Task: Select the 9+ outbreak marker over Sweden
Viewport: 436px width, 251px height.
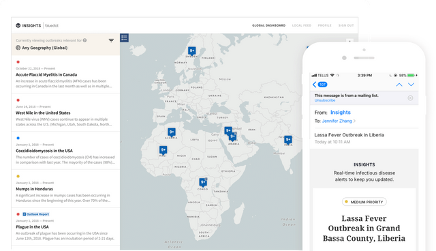Action: (x=192, y=51)
